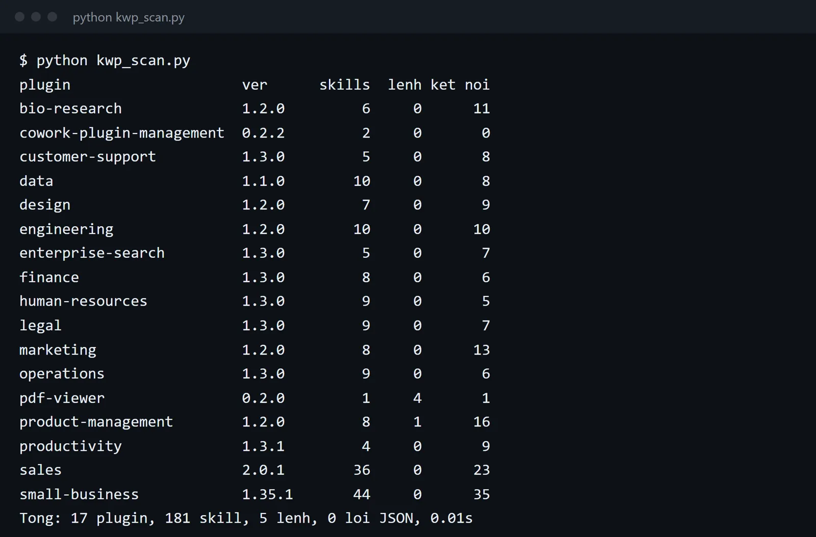
Task: Click version '1.3.1' in the productivity row
Action: pos(263,446)
